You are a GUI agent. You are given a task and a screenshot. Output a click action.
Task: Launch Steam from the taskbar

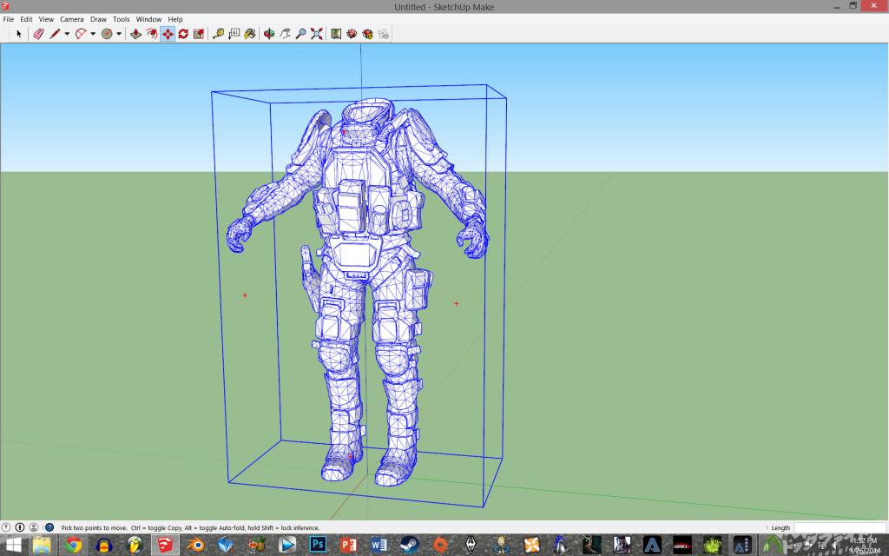[410, 546]
